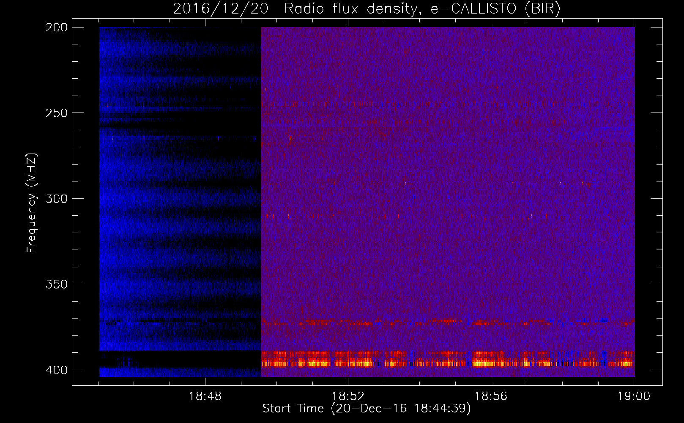This screenshot has height=423, width=684.
Task: Click the 18:56 time tick label
Action: click(x=491, y=396)
